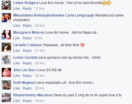Image resolution: width=132 pixels, height=104 pixels.
Task: Click Rhainzrheizey Macairan's avatar thumbnail
Action: tap(6, 97)
